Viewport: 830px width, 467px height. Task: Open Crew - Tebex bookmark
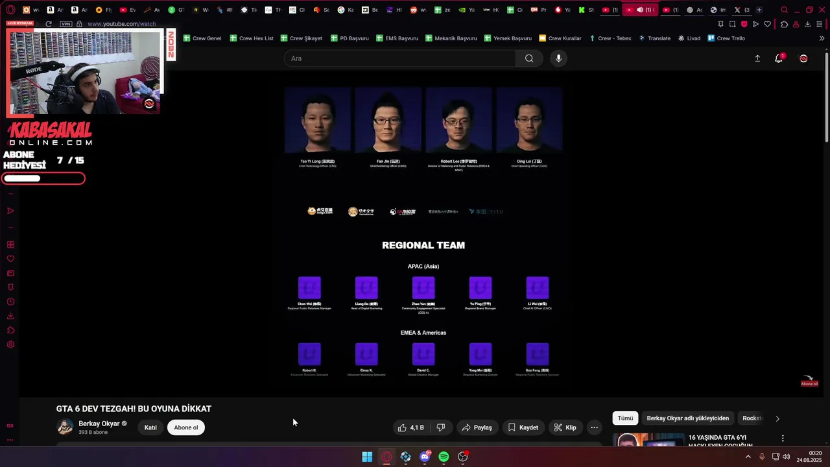click(610, 38)
